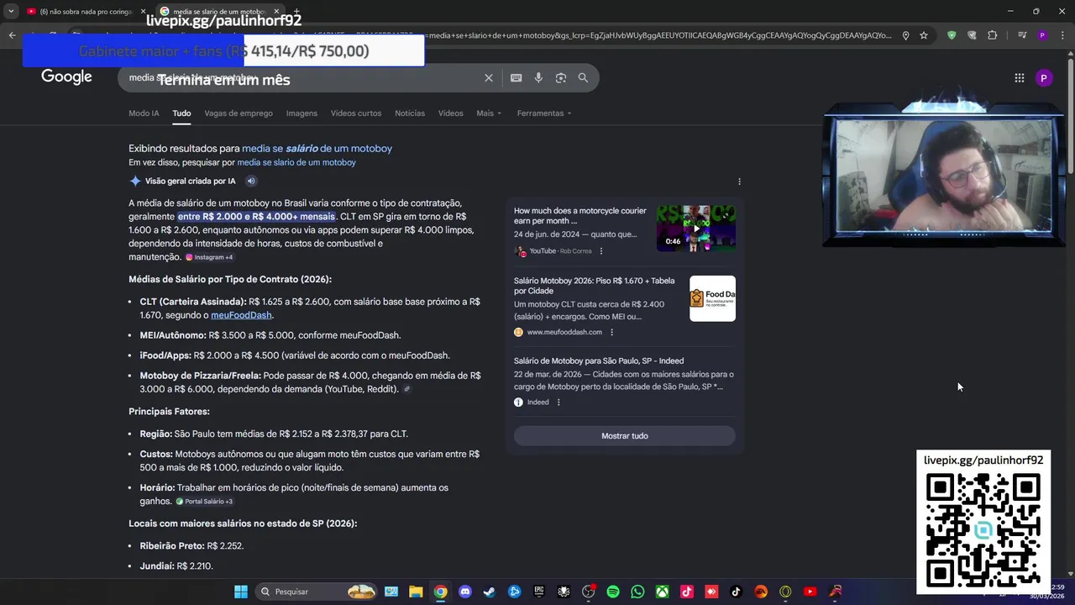This screenshot has height=605, width=1075.
Task: Open the Indeed São Paulo salary result
Action: tap(599, 360)
